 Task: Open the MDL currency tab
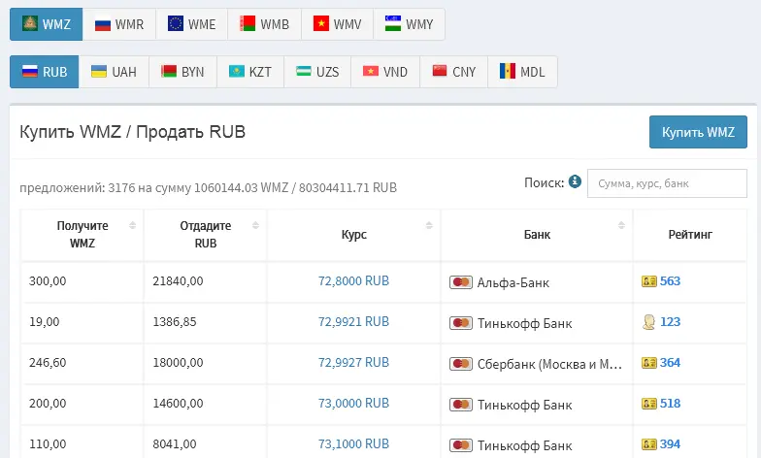click(522, 72)
